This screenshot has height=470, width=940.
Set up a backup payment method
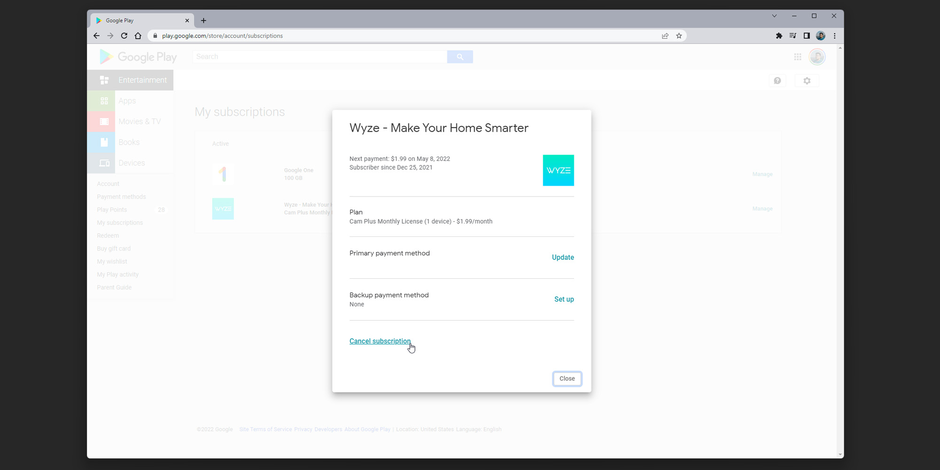564,299
